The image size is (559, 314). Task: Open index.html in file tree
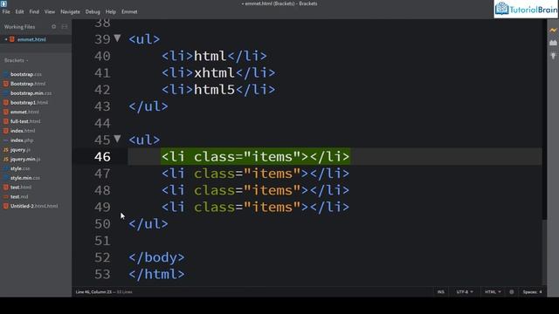pyautogui.click(x=23, y=131)
